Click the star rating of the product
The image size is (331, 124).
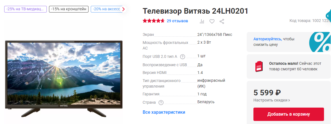[153, 21]
